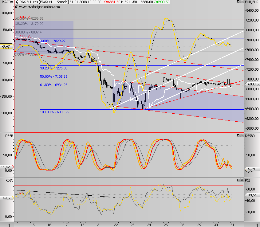Click date 25 on the time axis
The image size is (260, 227).
click(166, 225)
